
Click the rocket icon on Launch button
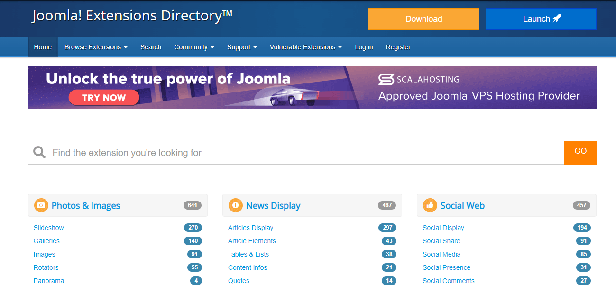click(557, 19)
